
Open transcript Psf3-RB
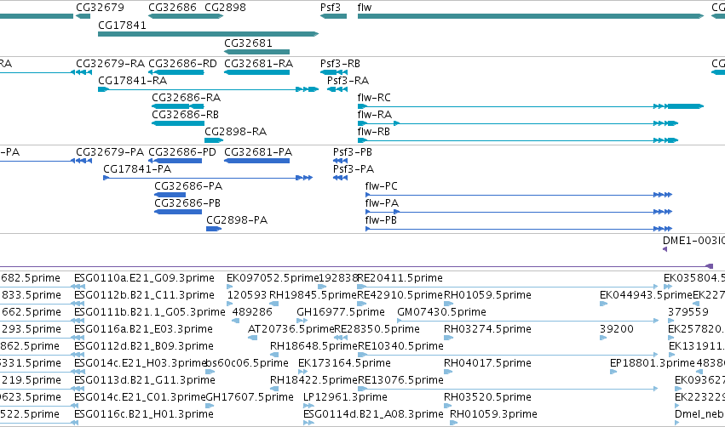click(340, 63)
